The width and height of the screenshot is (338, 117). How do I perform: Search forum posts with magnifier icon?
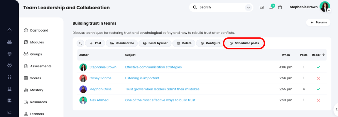pos(80,43)
